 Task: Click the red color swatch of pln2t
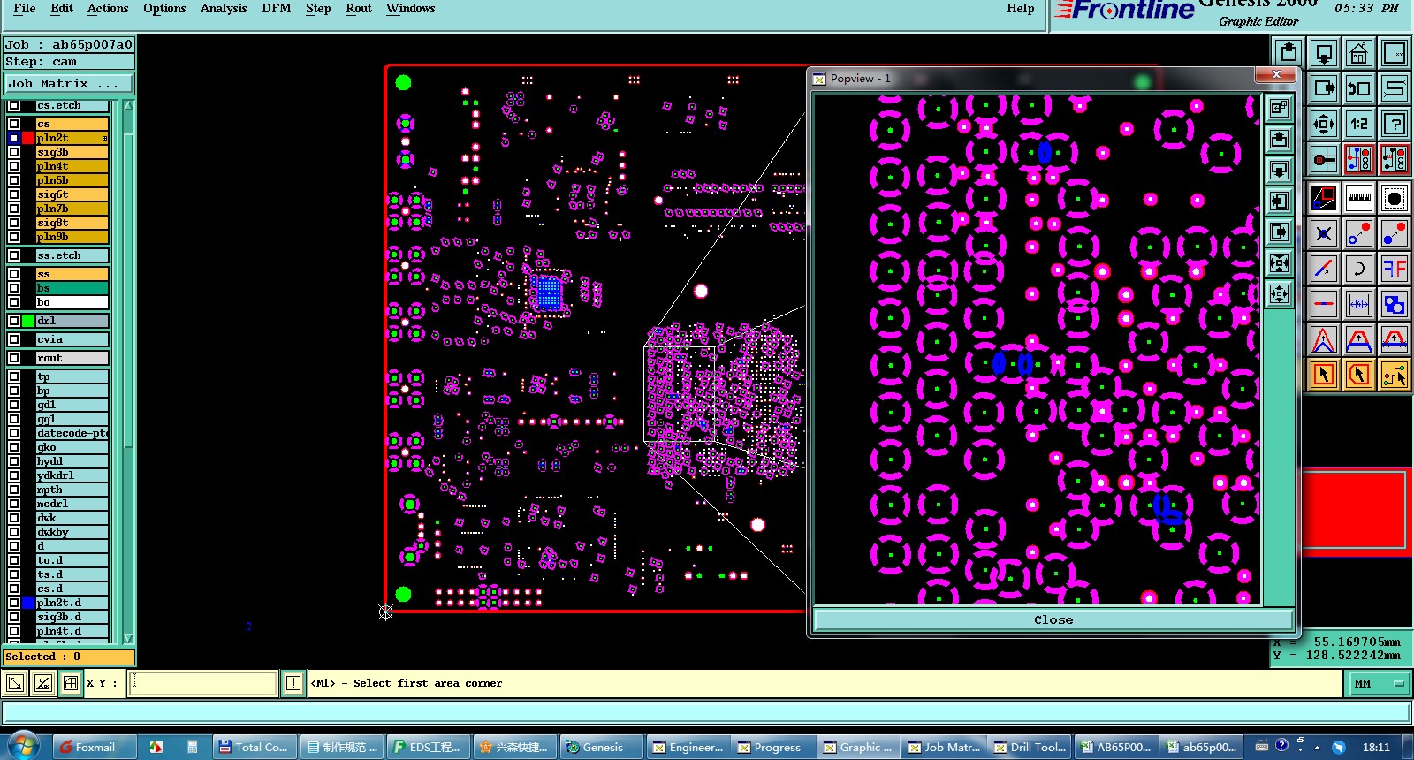click(28, 138)
